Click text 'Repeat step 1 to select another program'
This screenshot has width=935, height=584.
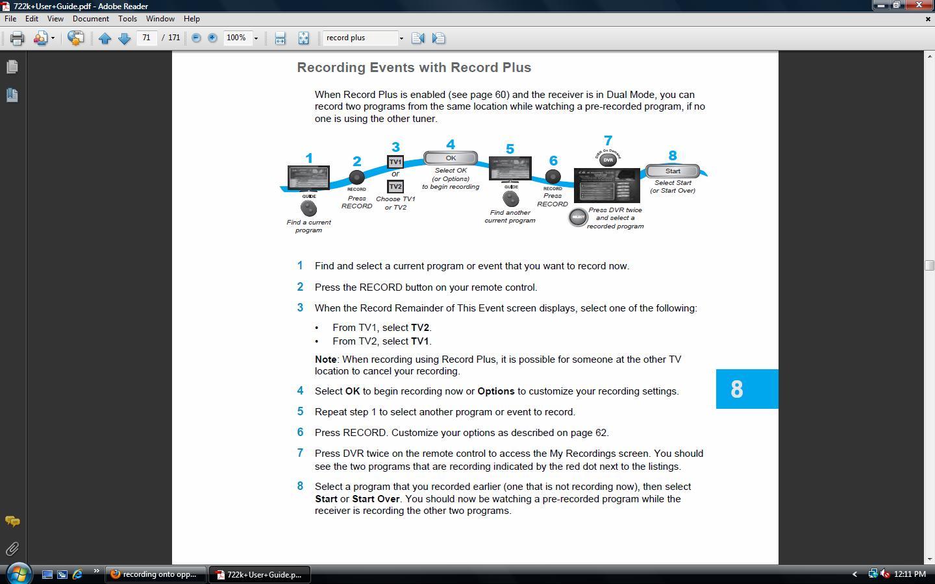click(405, 412)
